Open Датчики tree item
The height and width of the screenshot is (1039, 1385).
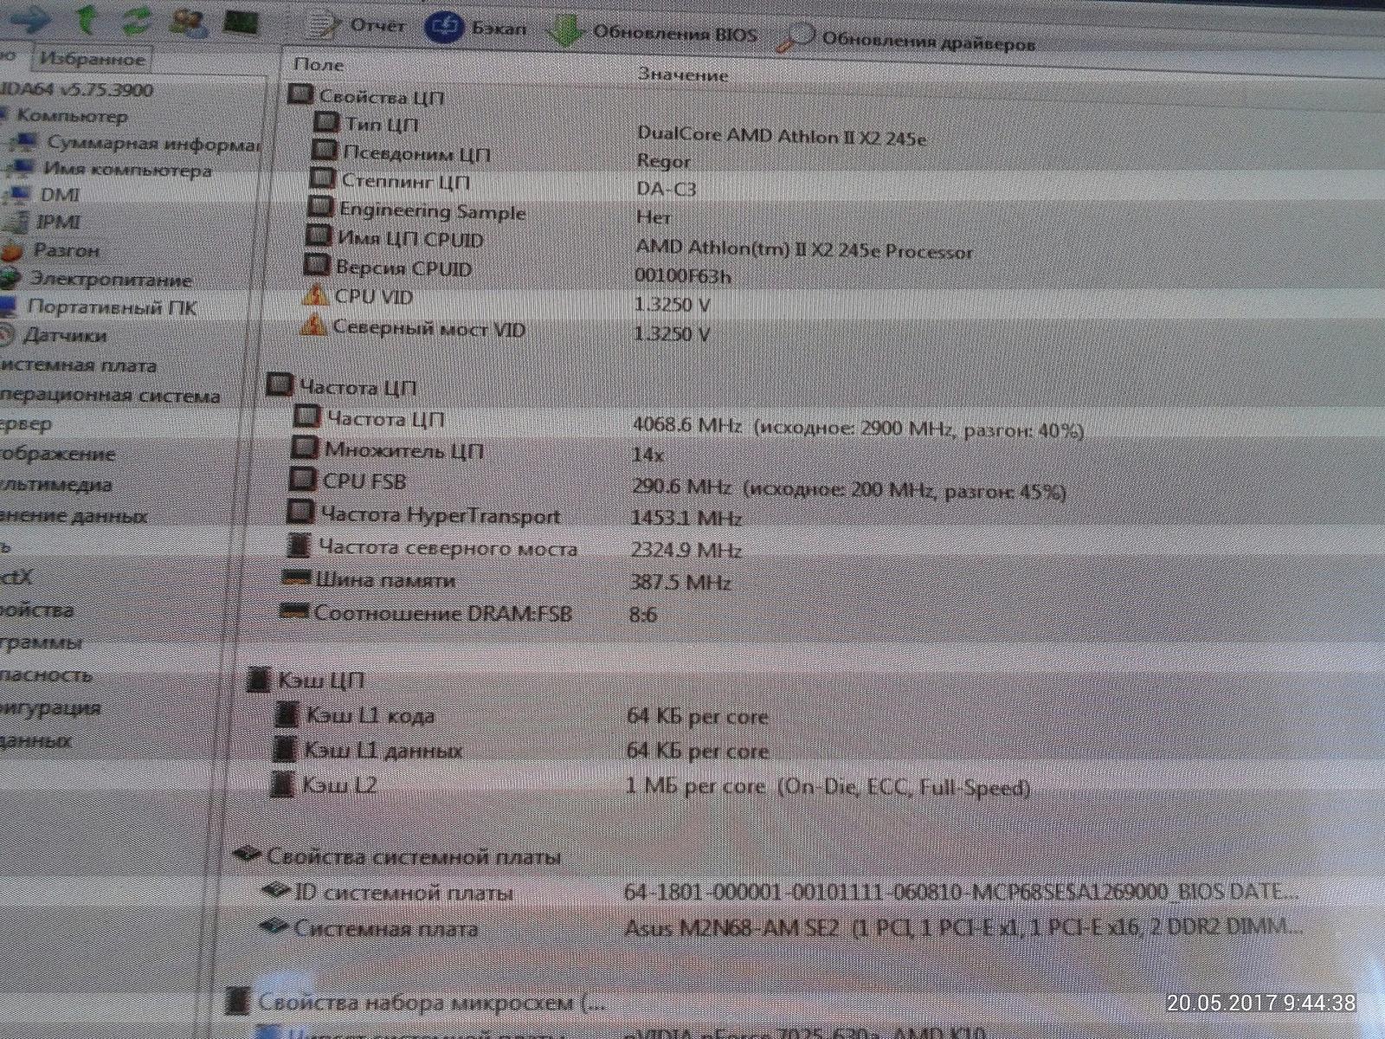(65, 335)
